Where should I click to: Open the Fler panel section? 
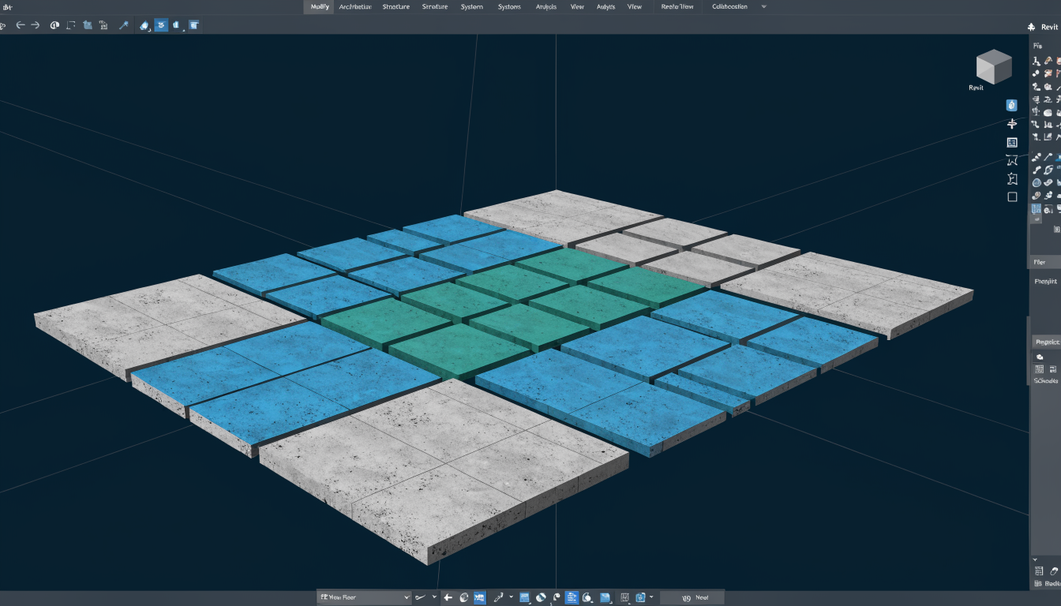[1045, 261]
